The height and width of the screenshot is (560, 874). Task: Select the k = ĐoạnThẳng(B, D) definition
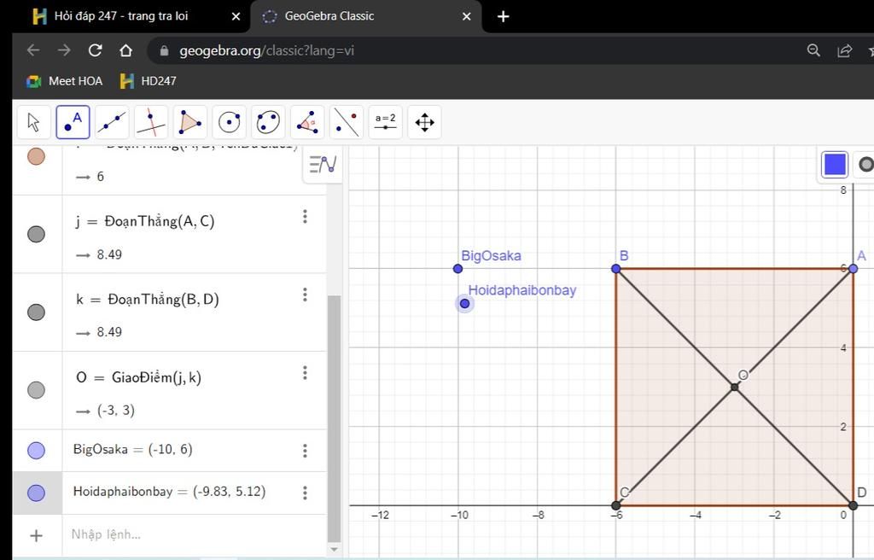pos(147,300)
